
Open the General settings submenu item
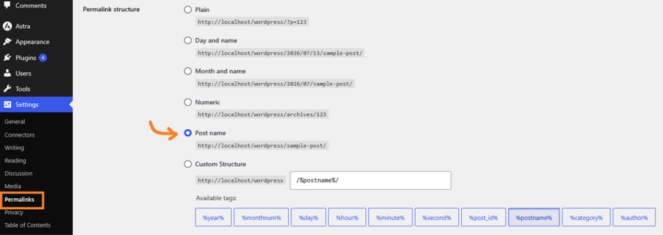pos(15,122)
